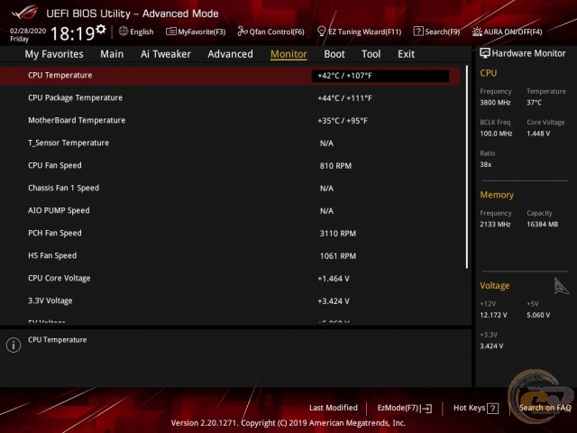This screenshot has width=577, height=433.
Task: Click 3110 RPM PCH fan value
Action: coord(338,234)
